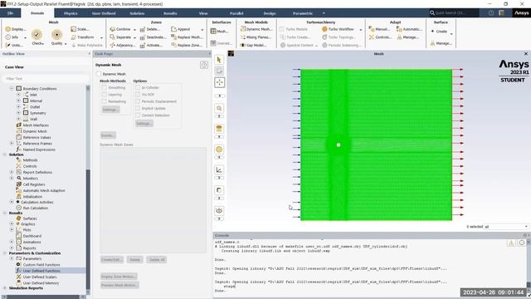
Task: Toggle Implicit Update checkbox
Action: [x=138, y=109]
